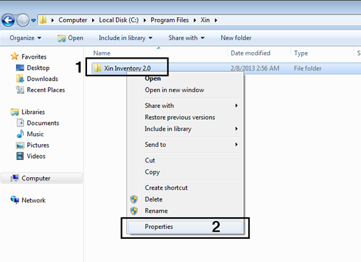Open Downloads in the navigation pane
The height and width of the screenshot is (262, 361).
tap(42, 79)
